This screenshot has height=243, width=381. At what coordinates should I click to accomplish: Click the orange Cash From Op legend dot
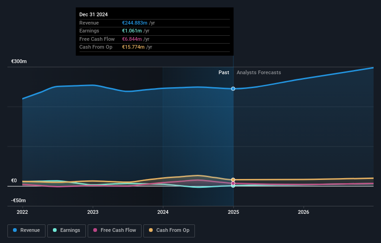(x=151, y=230)
